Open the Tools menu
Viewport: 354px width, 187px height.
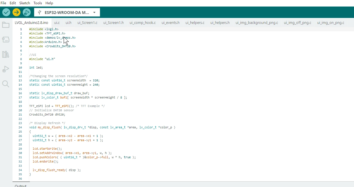click(x=38, y=3)
